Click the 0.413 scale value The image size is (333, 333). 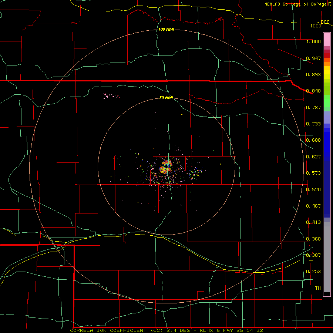(x=313, y=222)
